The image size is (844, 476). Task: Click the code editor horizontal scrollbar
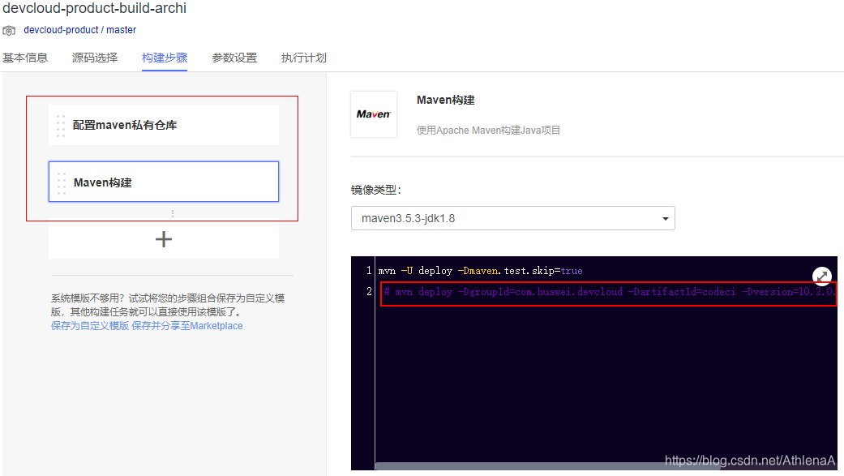coord(547,466)
